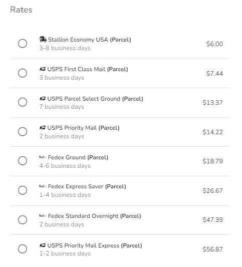Click the USPS logo beside Priority Mail (Parcel)
The image size is (242, 267).
(43, 128)
